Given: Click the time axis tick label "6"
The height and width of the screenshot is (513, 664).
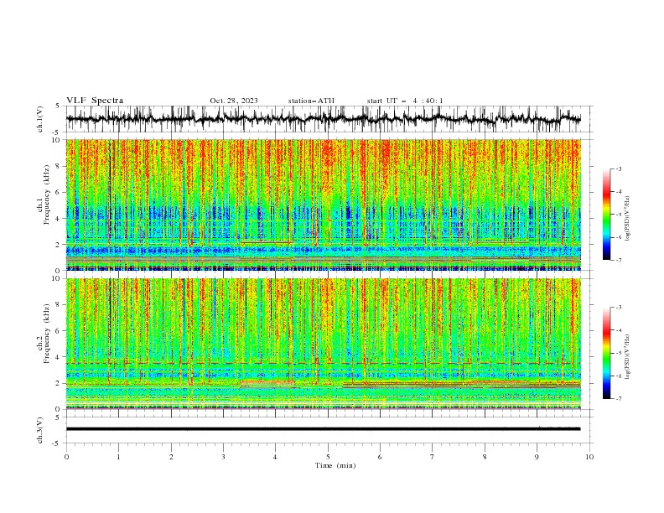Looking at the screenshot, I should pyautogui.click(x=380, y=457).
